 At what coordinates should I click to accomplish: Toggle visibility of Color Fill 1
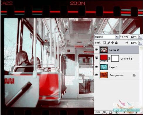click(96, 58)
